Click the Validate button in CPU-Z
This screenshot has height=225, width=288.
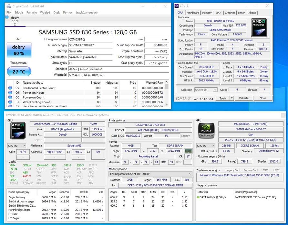tap(244, 98)
